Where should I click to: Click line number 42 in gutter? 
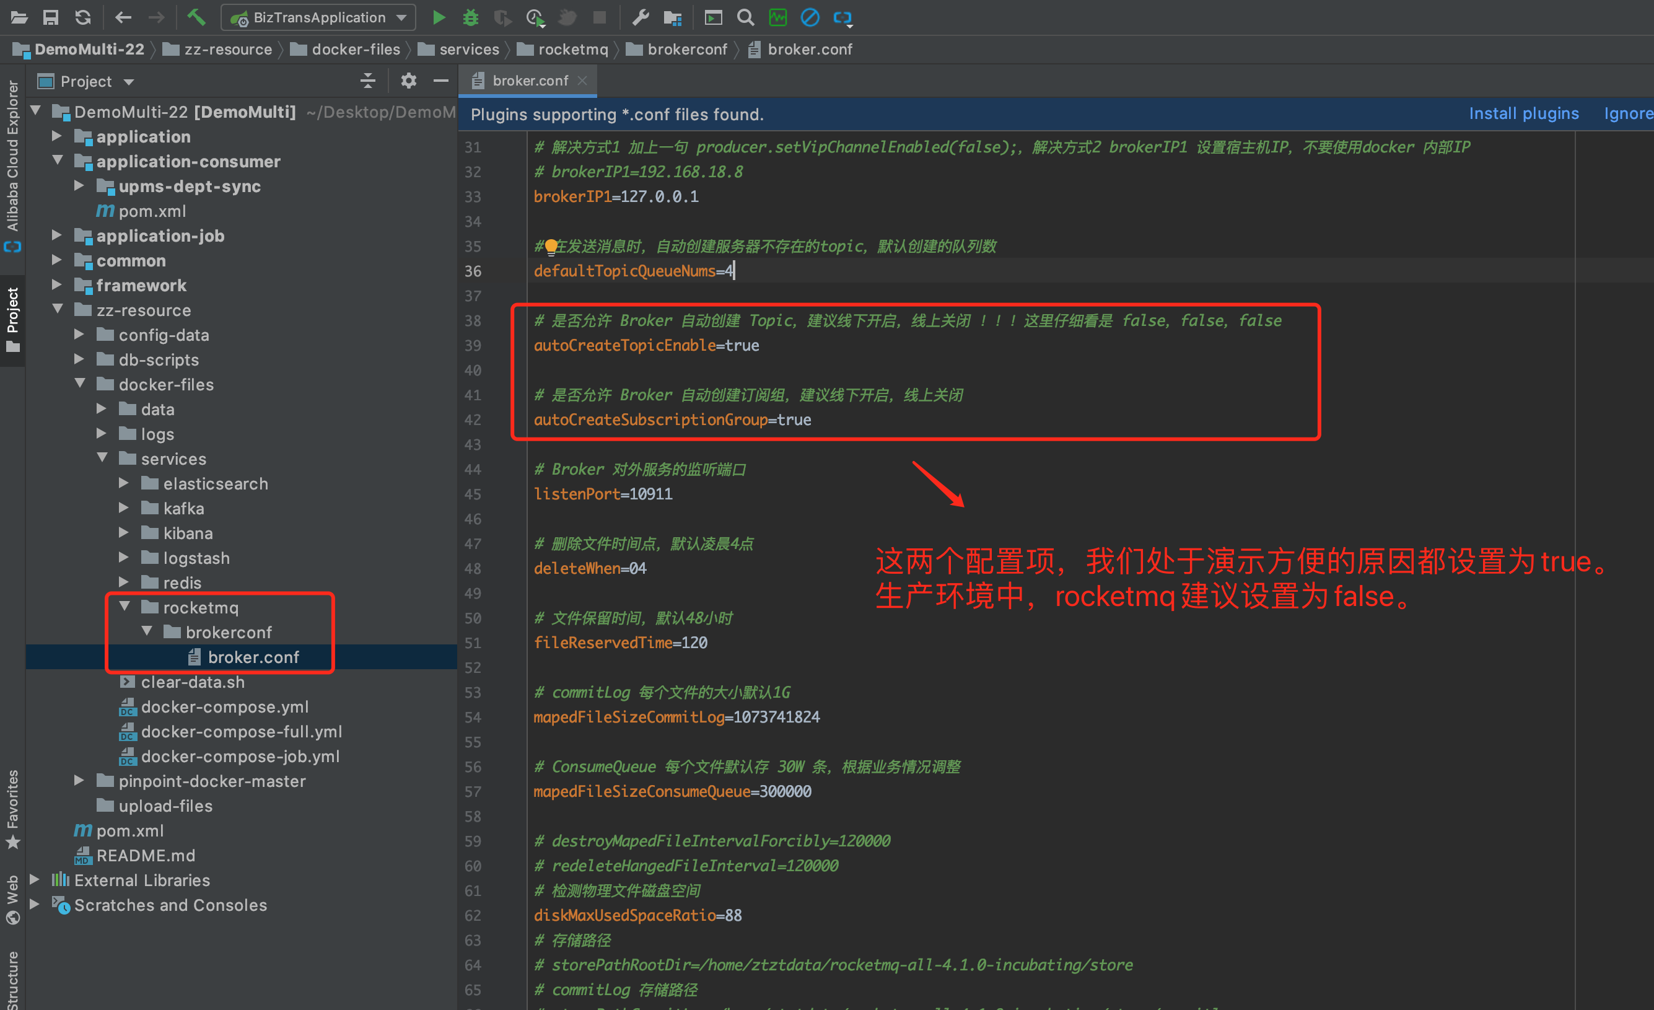click(473, 419)
